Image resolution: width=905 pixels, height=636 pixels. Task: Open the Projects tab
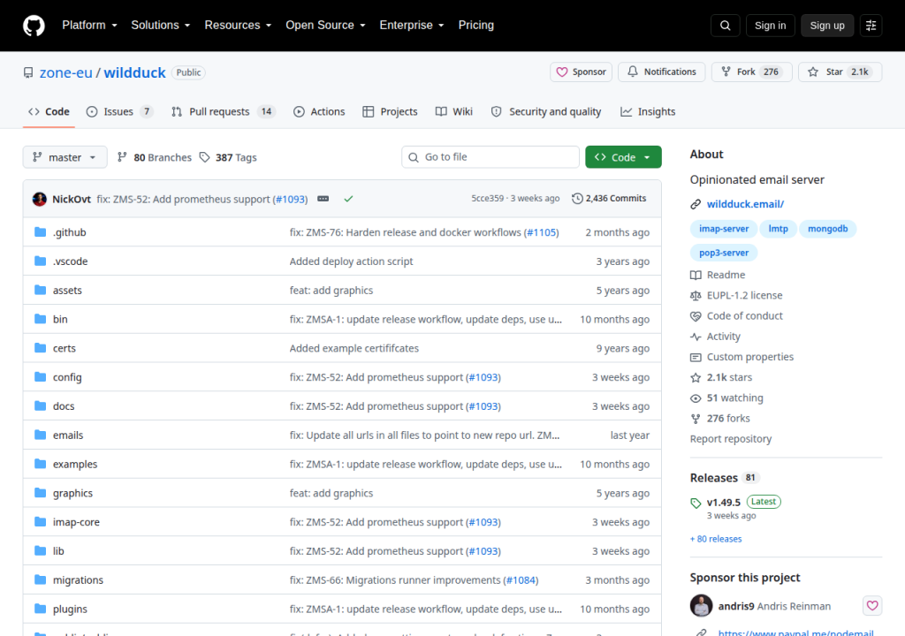pos(390,111)
